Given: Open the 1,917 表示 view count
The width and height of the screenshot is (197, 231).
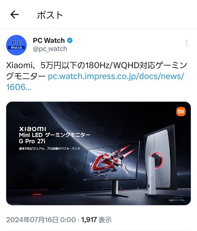Looking at the screenshot, I should [x=96, y=220].
